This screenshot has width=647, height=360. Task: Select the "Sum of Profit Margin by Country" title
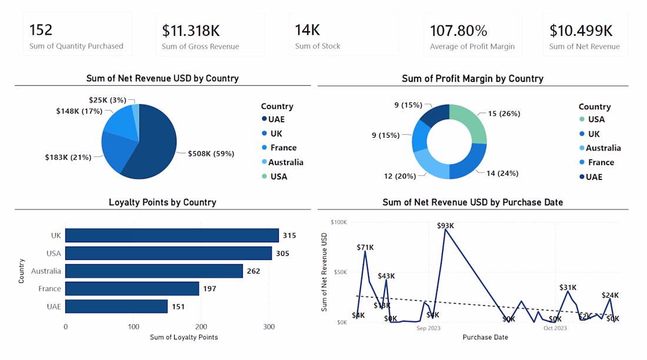click(x=473, y=78)
